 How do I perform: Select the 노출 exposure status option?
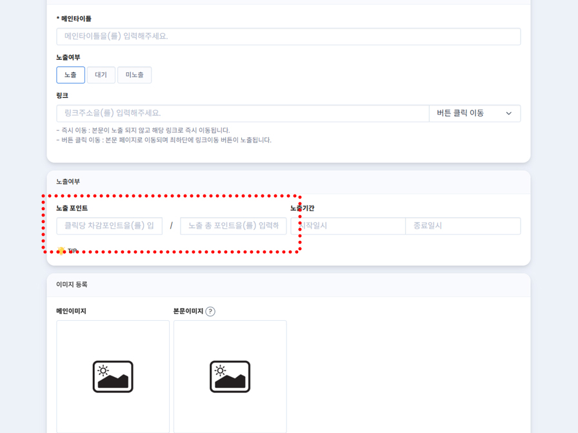70,75
